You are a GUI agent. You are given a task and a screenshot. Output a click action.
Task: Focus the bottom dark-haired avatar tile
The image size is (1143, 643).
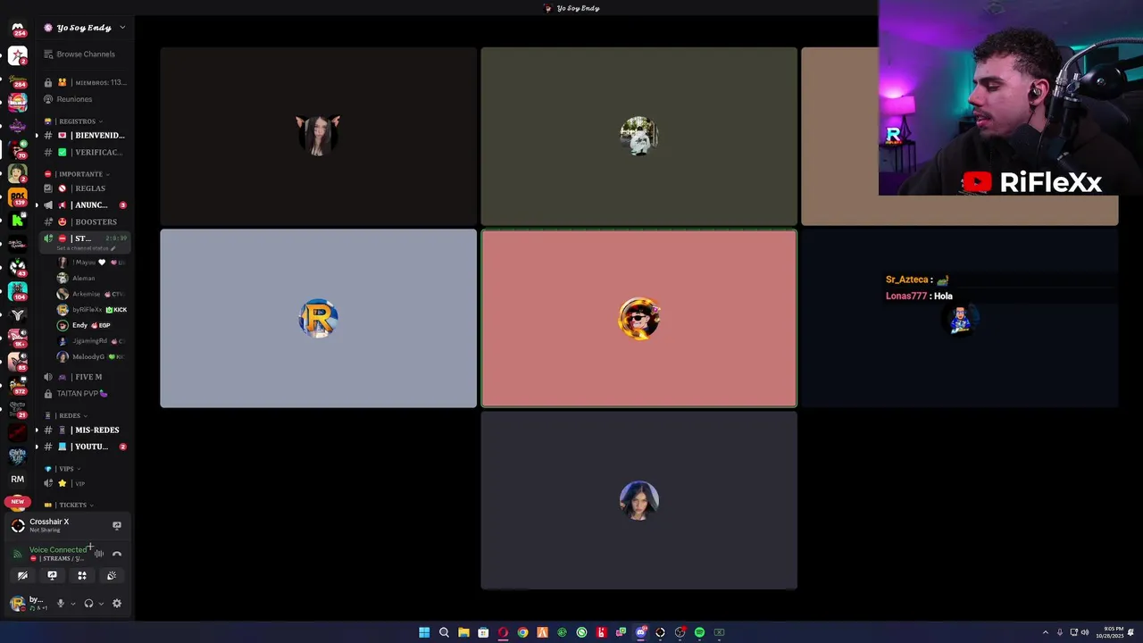[x=638, y=500]
